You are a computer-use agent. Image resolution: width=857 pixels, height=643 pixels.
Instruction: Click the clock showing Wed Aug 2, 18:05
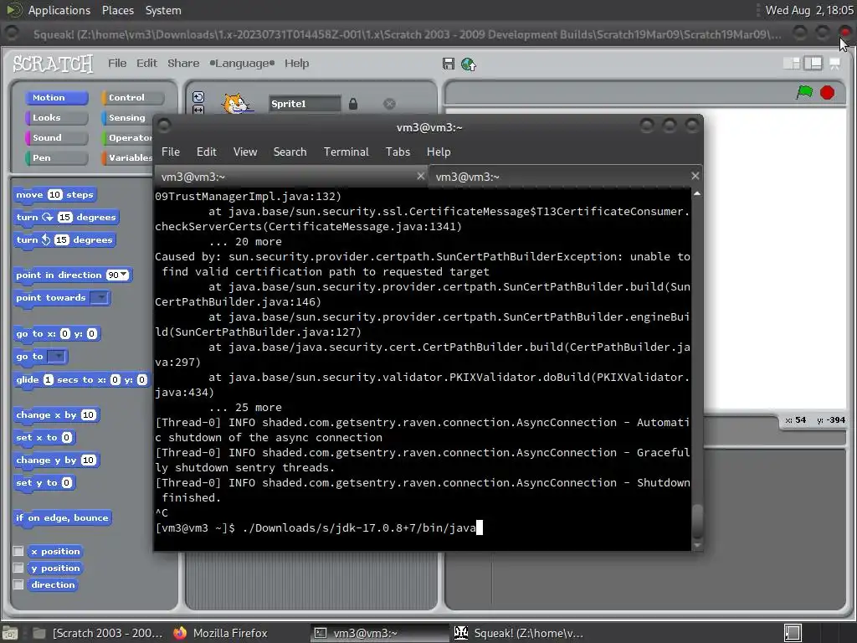coord(809,10)
